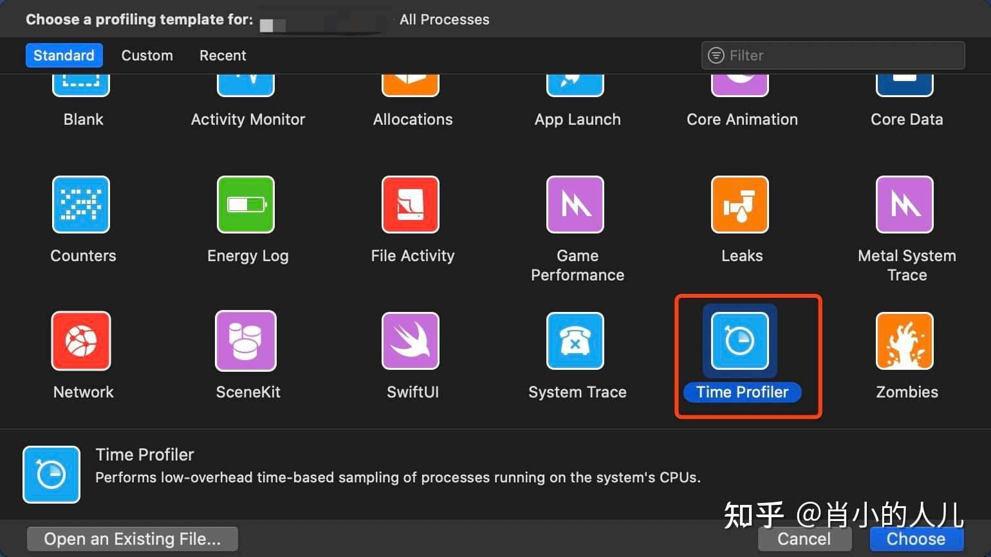991x557 pixels.
Task: Switch to the Custom tab
Action: tap(147, 55)
